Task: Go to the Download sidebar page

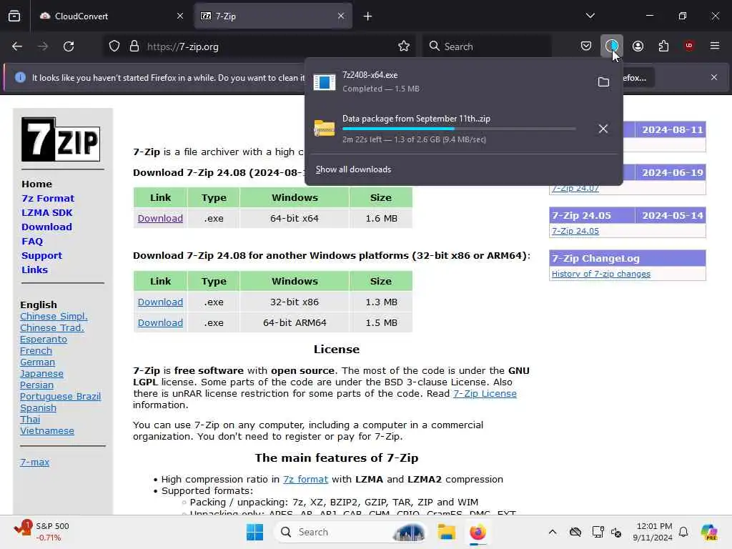Action: (46, 227)
